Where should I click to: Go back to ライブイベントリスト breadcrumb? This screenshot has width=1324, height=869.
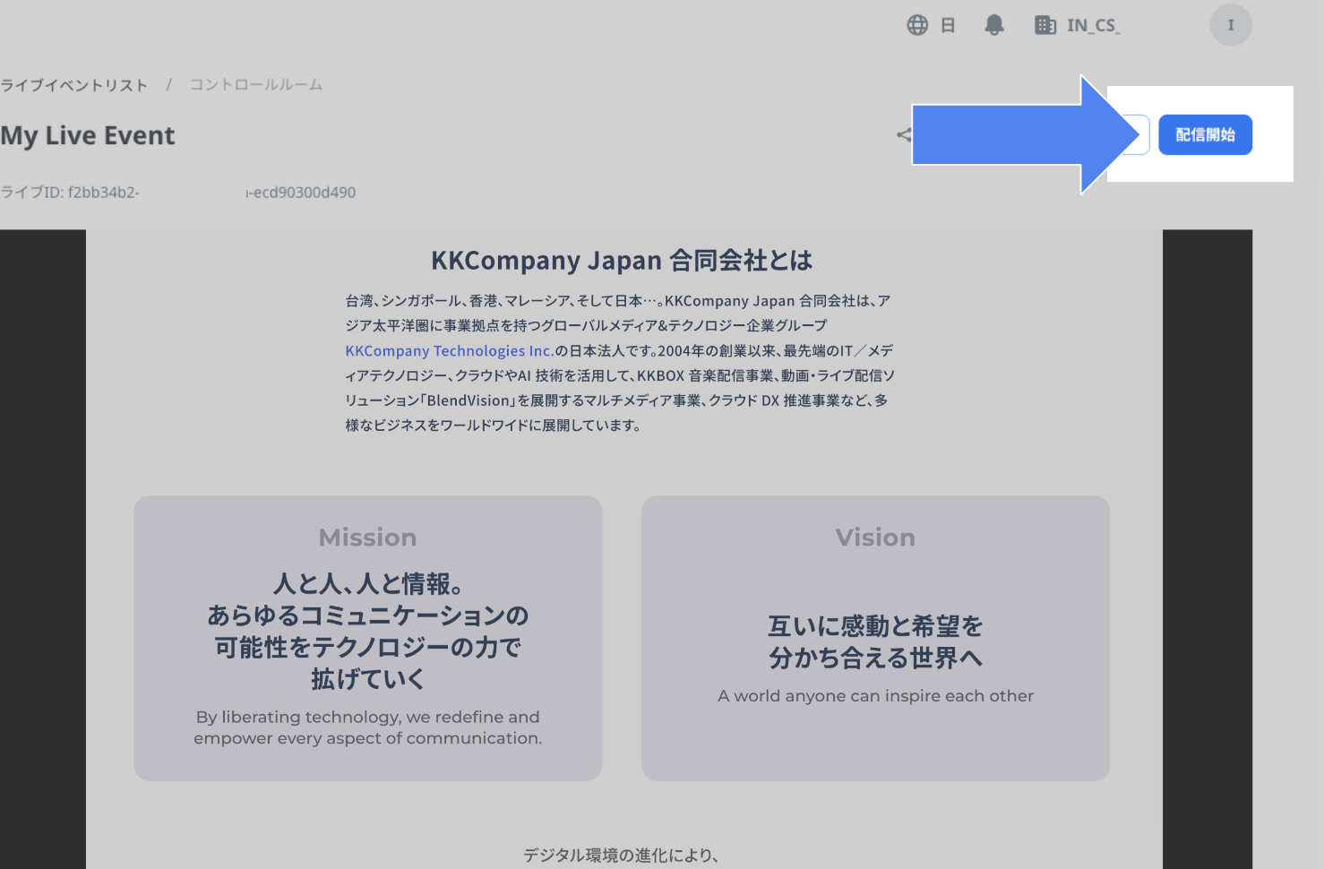(x=74, y=85)
